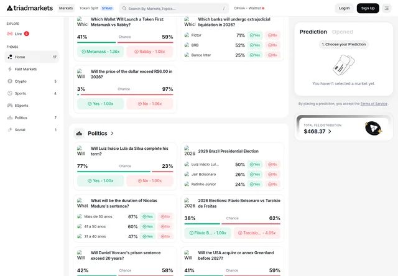The height and width of the screenshot is (276, 398).
Task: Click the red Waitlist notification dot
Action: pos(263,8)
